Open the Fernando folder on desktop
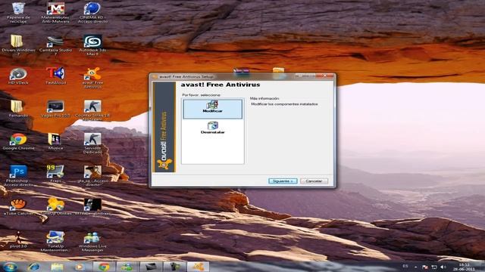Image resolution: width=485 pixels, height=272 pixels. [18, 109]
